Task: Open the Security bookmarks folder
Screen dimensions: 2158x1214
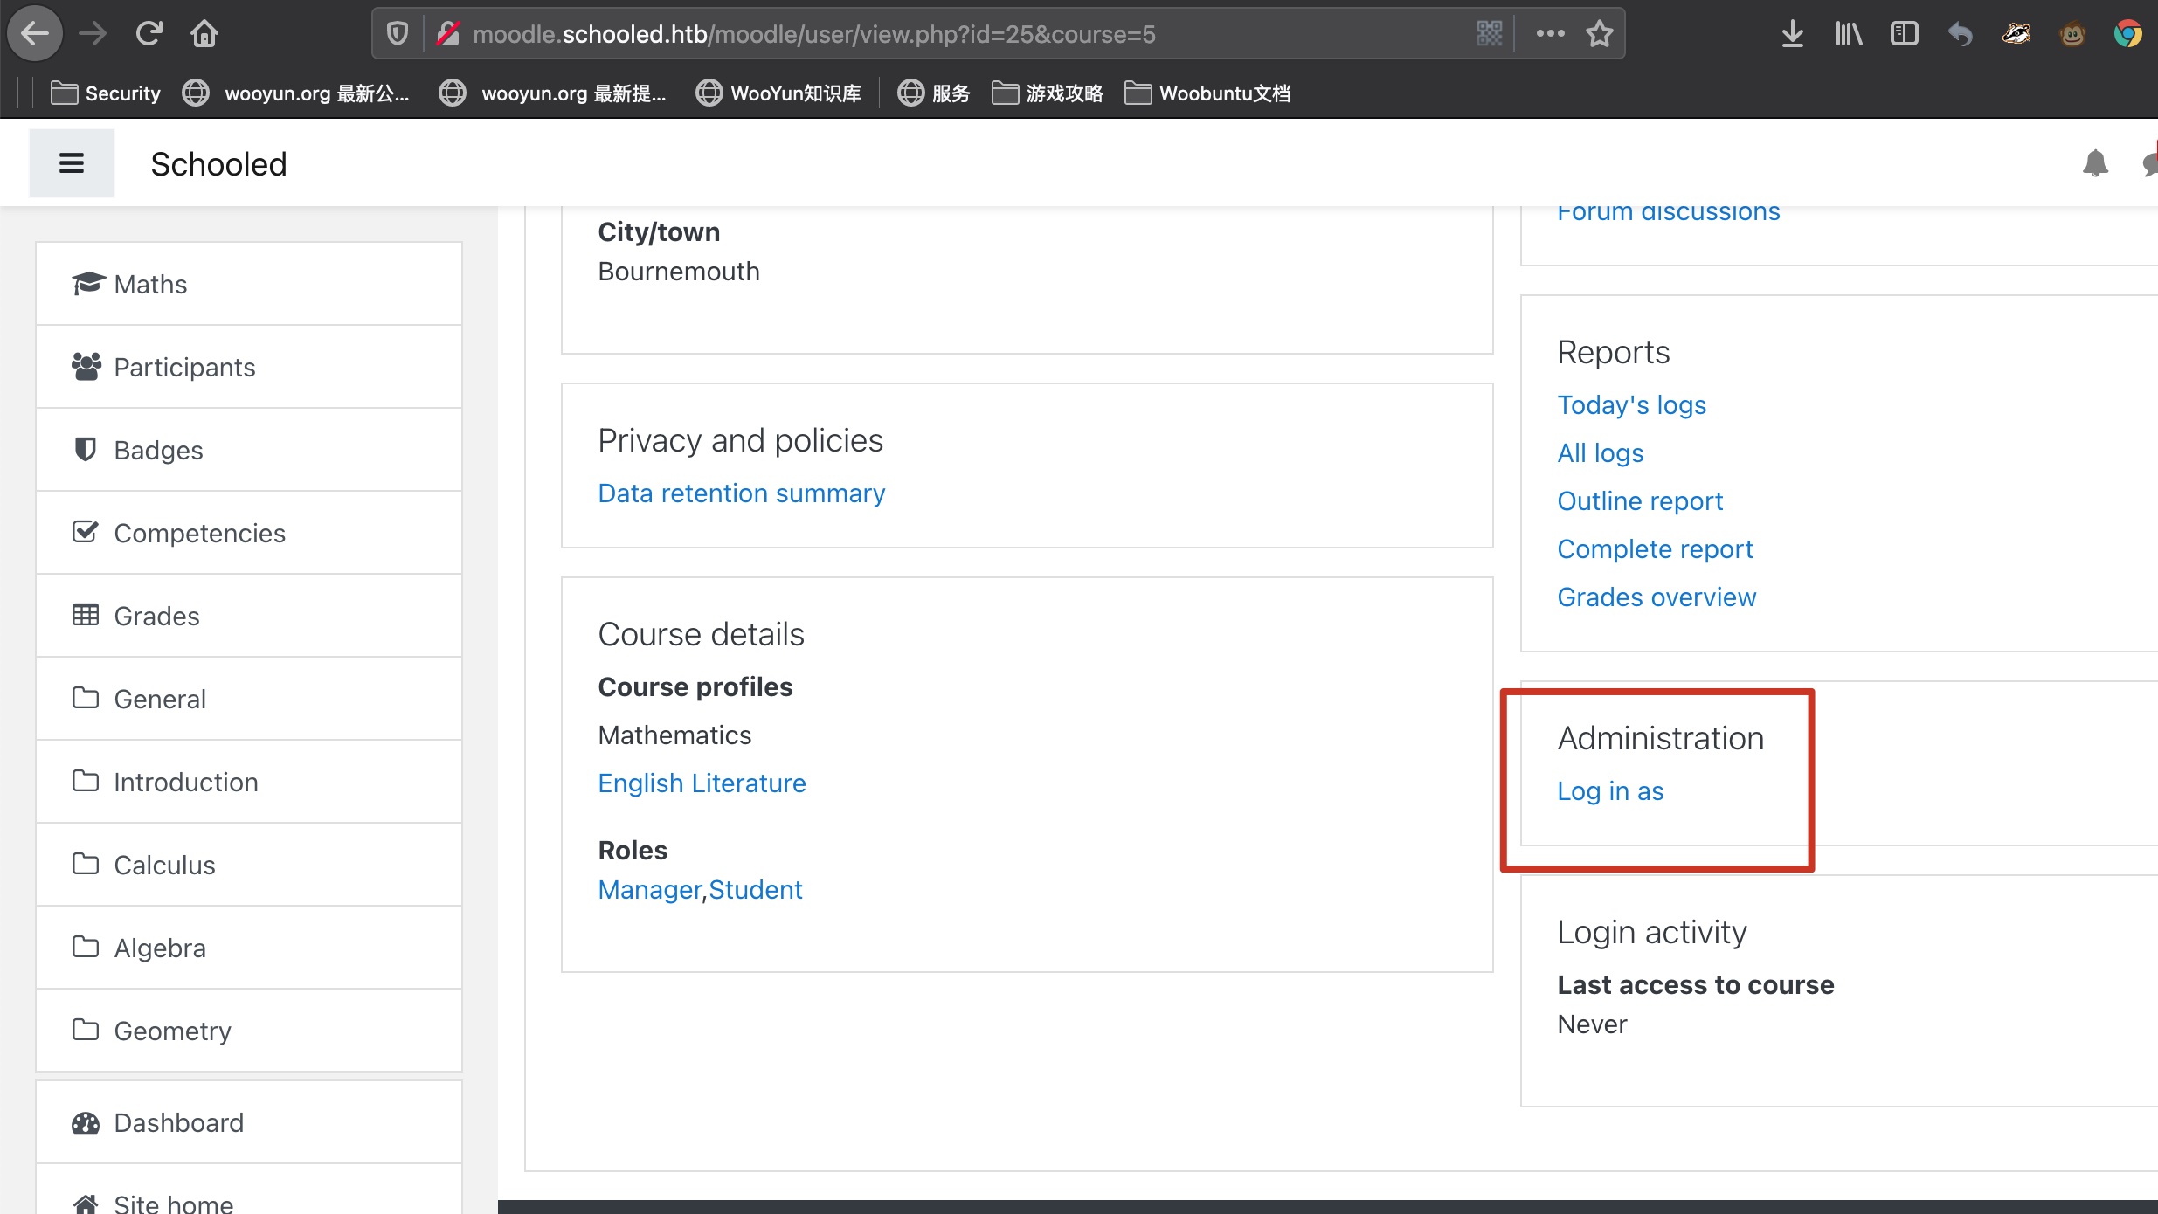Action: coord(106,93)
